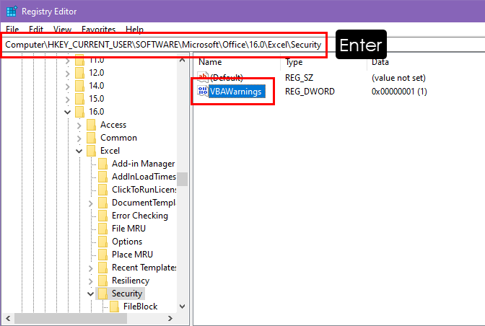485x326 pixels.
Task: Open the Edit menu
Action: 36,30
